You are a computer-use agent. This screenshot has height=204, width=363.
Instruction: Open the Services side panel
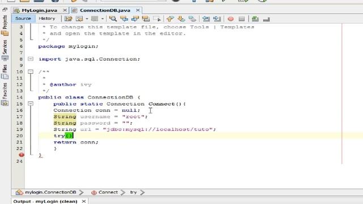(x=5, y=46)
